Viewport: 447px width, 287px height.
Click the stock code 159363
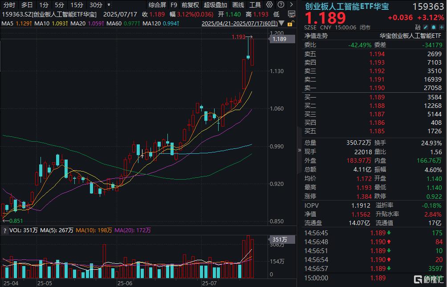tap(428, 7)
